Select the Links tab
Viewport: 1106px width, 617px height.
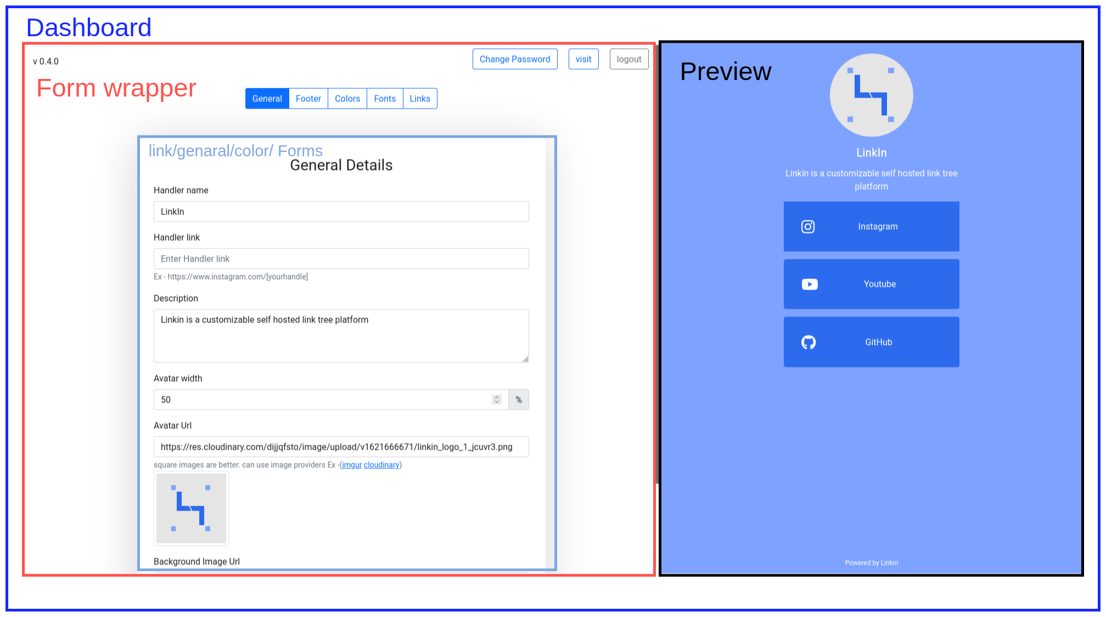click(x=420, y=98)
